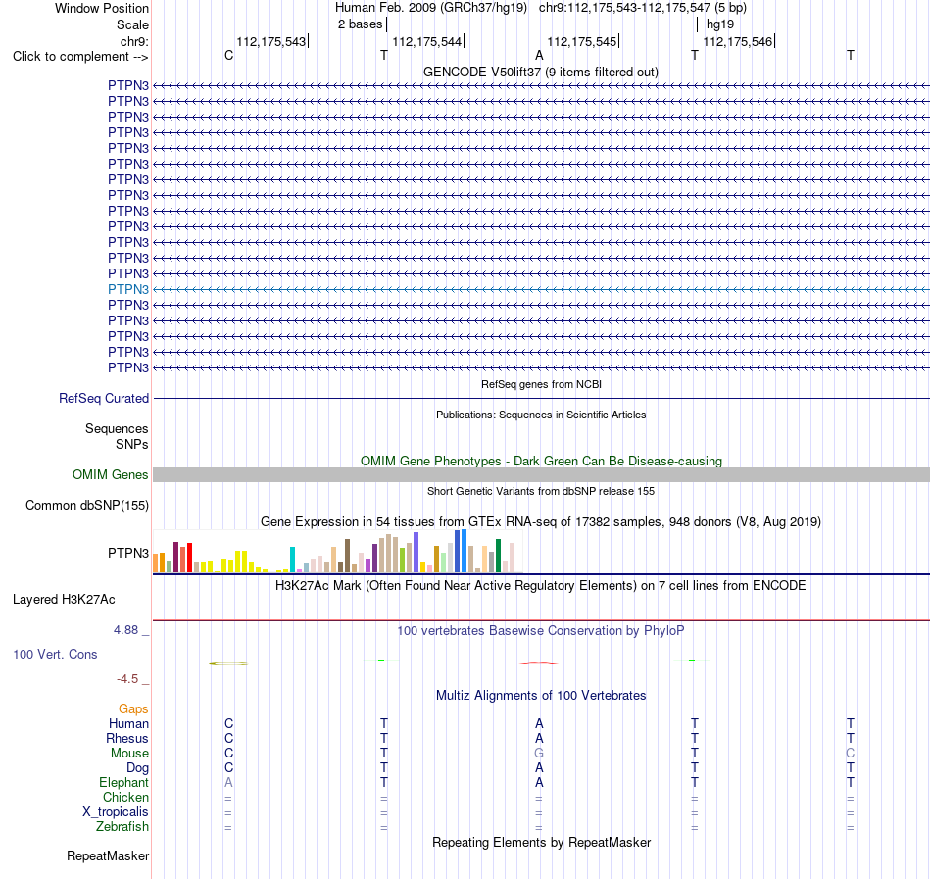Viewport: 931px width, 879px height.
Task: Open the OMIM Gene Phenotypes track title
Action: (541, 462)
